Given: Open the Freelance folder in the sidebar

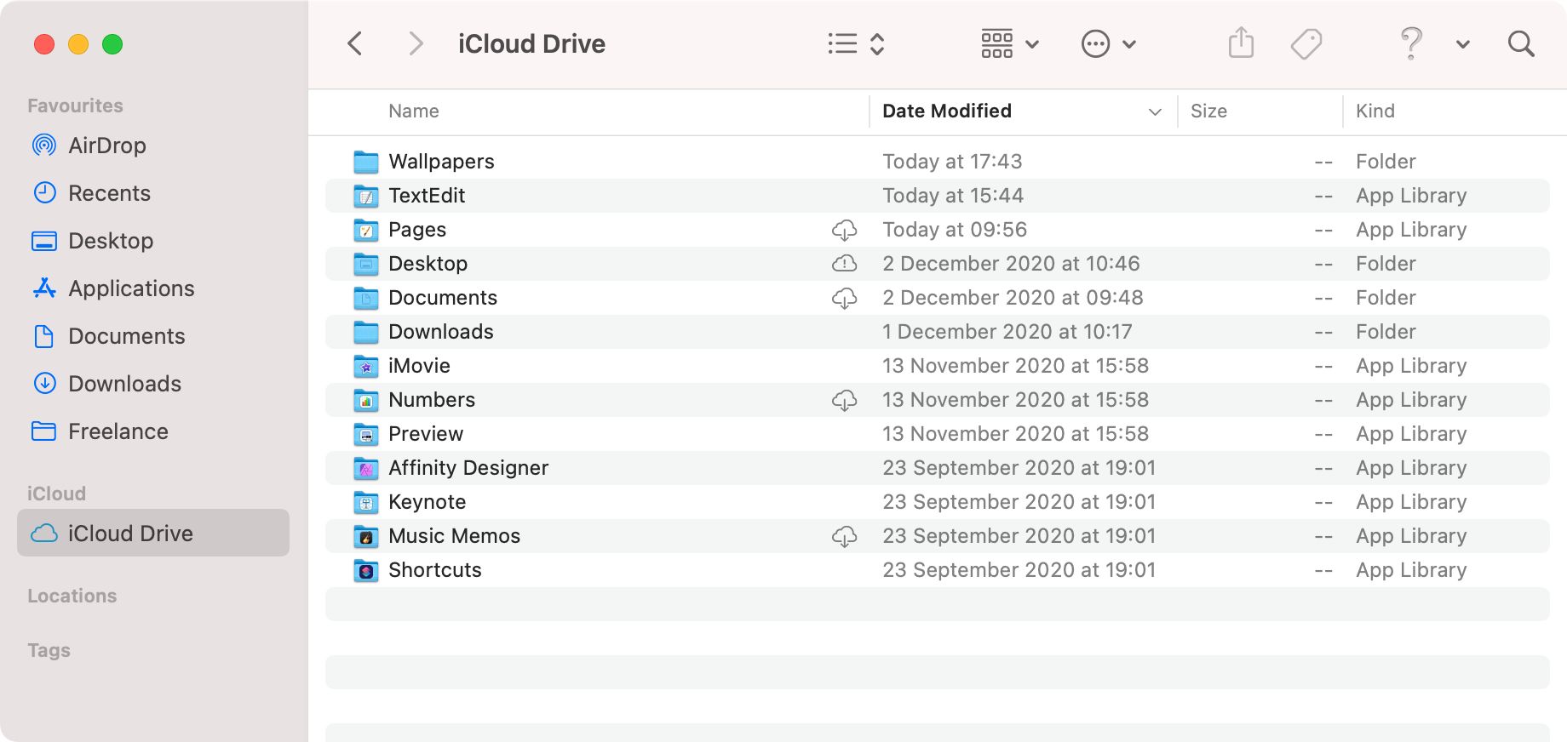Looking at the screenshot, I should tap(153, 431).
